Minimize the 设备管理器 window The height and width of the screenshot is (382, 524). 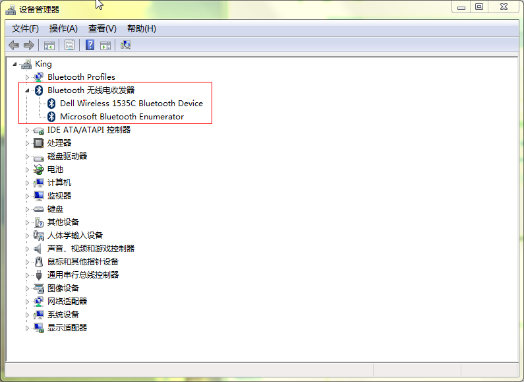coord(461,7)
